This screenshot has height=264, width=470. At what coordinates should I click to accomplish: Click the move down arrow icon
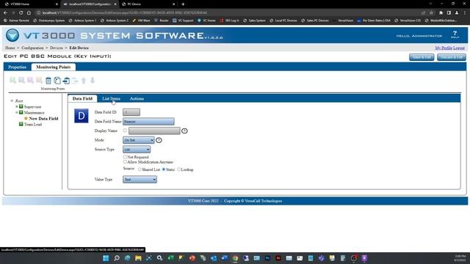coord(93,81)
